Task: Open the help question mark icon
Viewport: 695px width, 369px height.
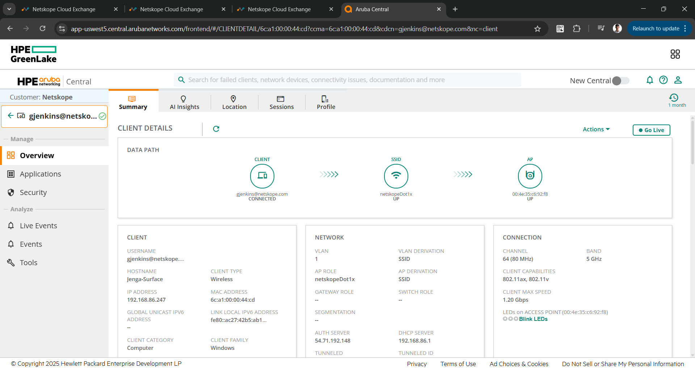Action: coord(664,80)
